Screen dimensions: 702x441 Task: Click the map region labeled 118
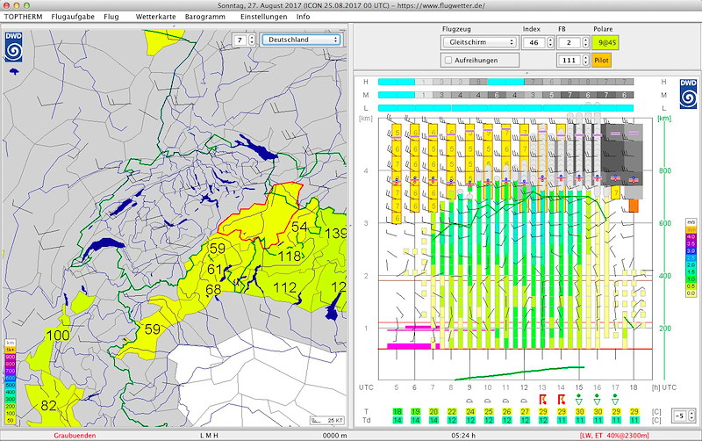coord(290,256)
